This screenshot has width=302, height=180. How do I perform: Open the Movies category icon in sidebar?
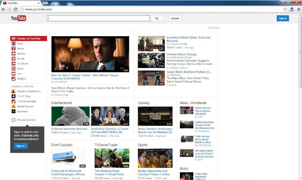point(13,59)
